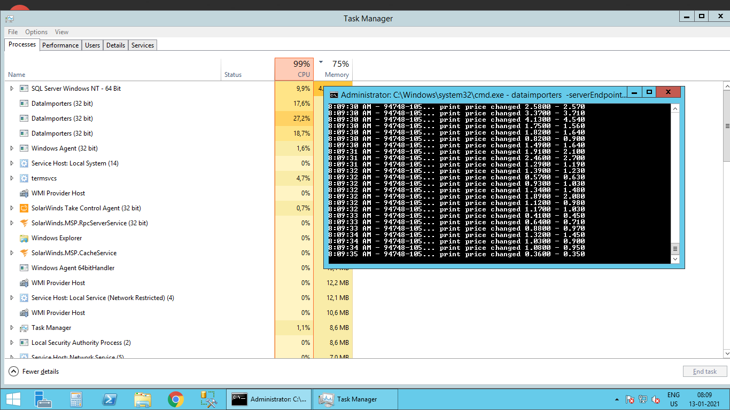Sort processes by the CPU column header
Viewport: 730px width, 410px height.
(294, 69)
